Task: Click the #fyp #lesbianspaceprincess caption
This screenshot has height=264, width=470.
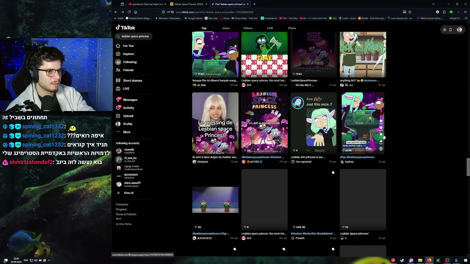Action: pos(357,157)
